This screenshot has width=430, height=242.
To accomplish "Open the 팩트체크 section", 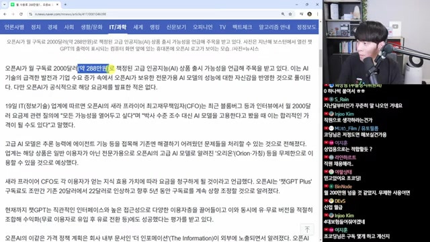I will [242, 27].
